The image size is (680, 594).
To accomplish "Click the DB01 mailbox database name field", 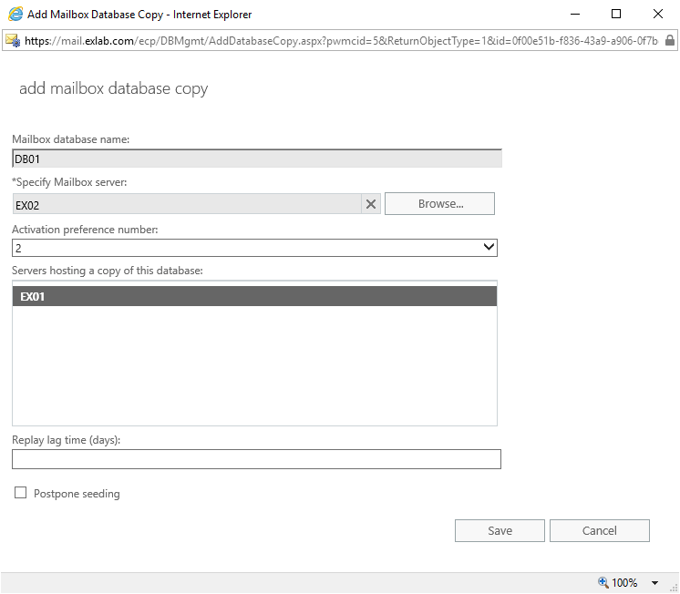I will (257, 159).
